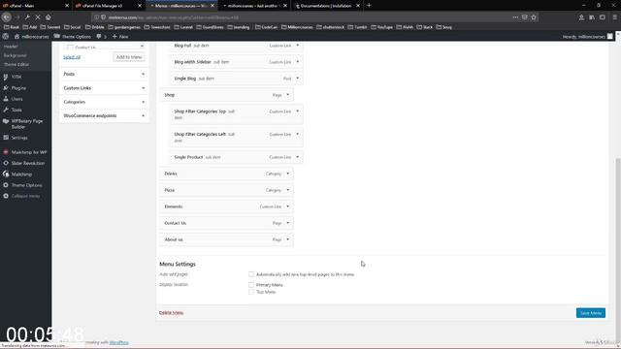Click the Plugins sidebar icon
This screenshot has height=349, width=621.
click(x=6, y=88)
